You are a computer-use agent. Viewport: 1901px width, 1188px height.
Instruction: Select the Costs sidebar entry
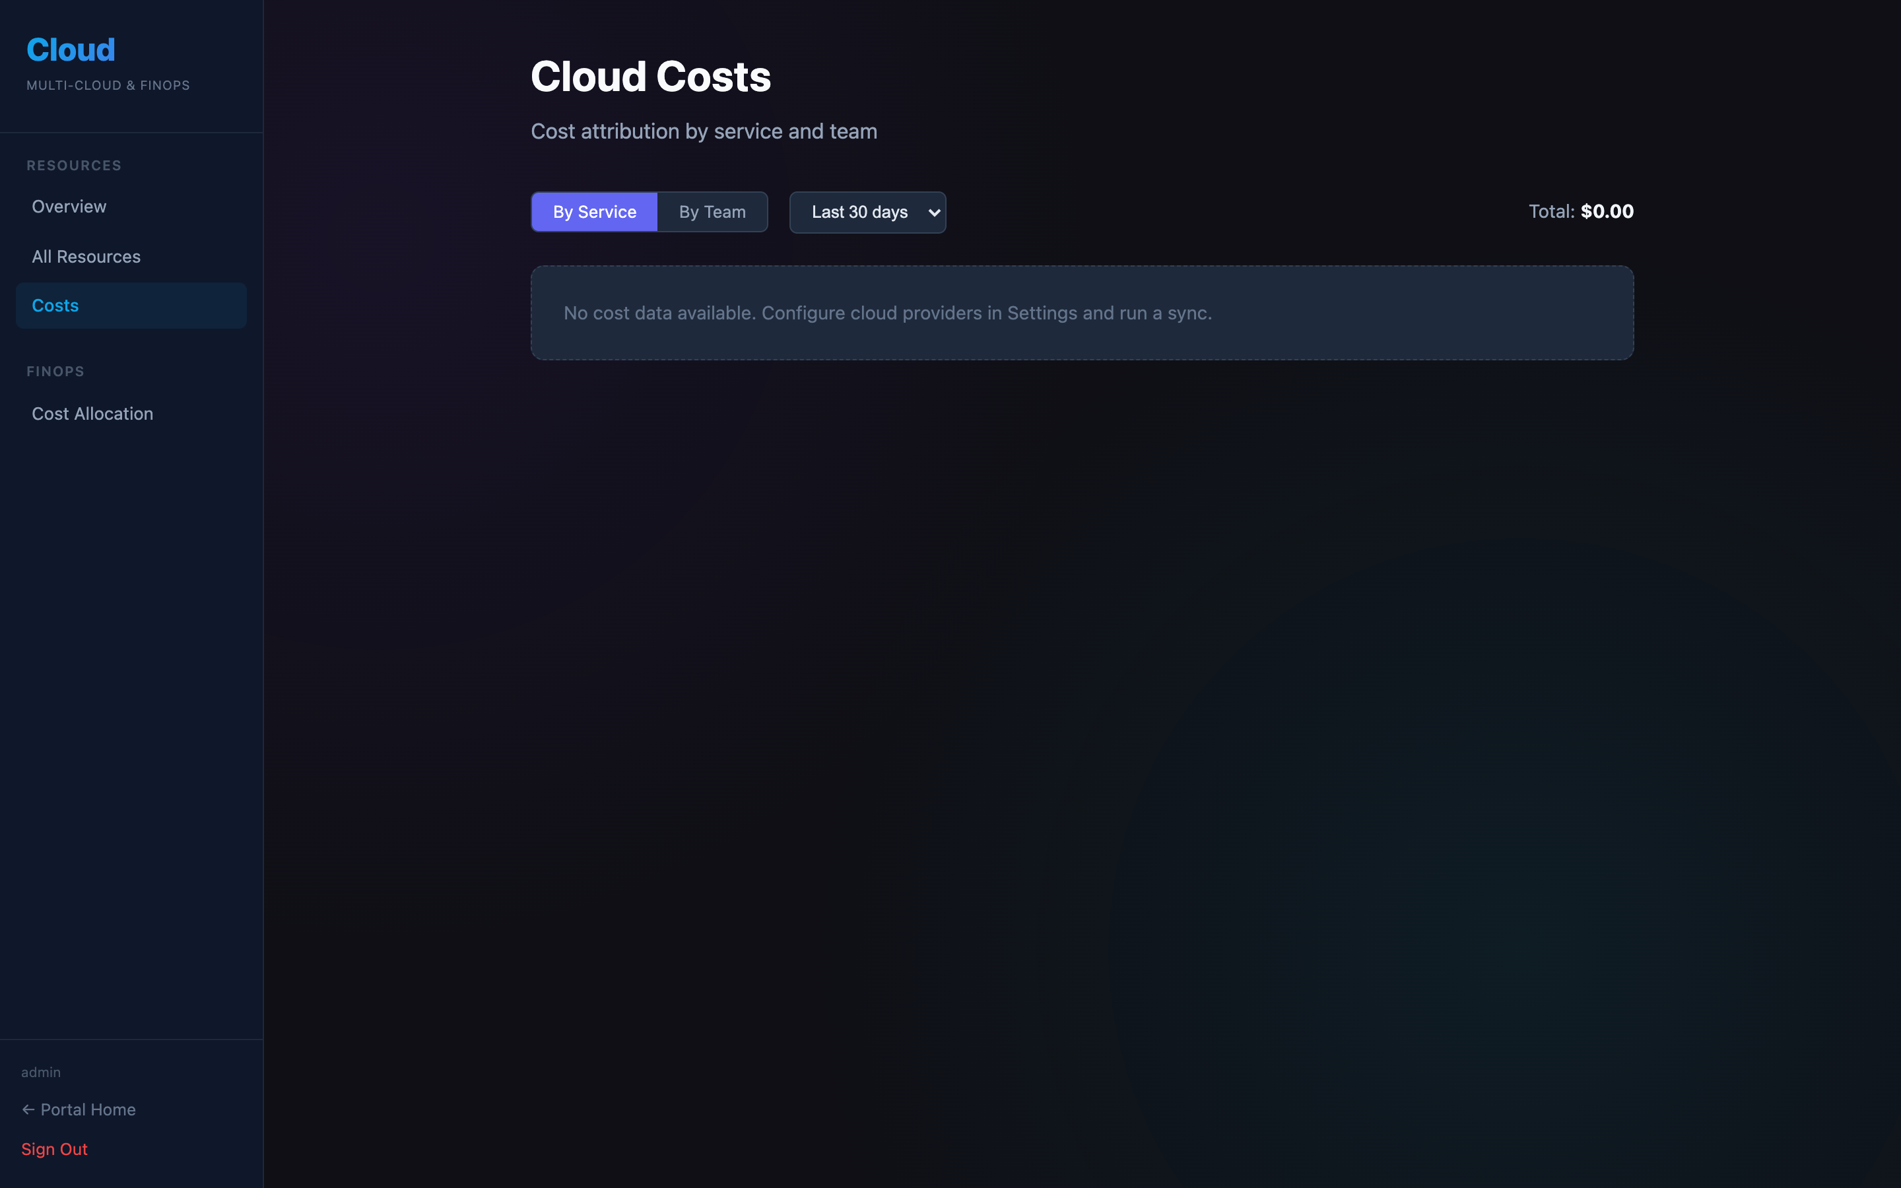coord(55,305)
